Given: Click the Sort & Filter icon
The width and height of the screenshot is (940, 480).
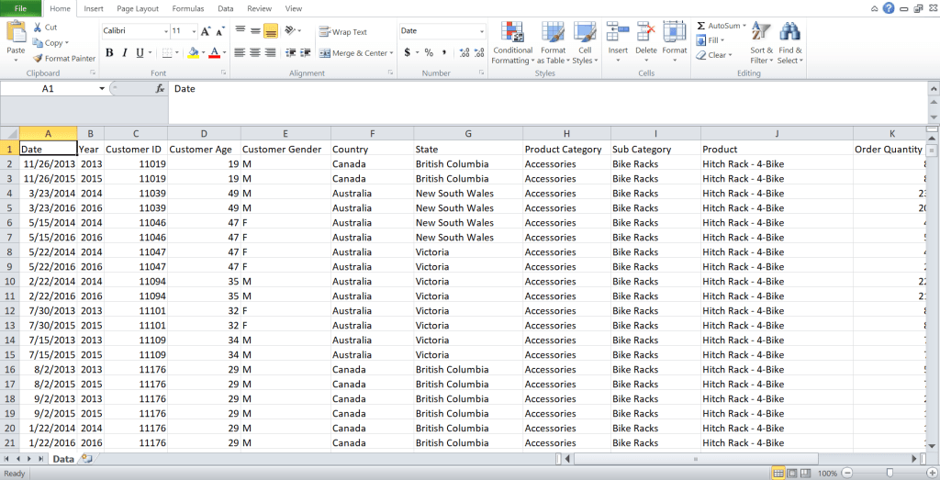Looking at the screenshot, I should click(x=761, y=43).
